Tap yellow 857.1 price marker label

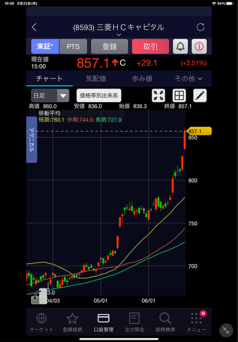pos(199,131)
